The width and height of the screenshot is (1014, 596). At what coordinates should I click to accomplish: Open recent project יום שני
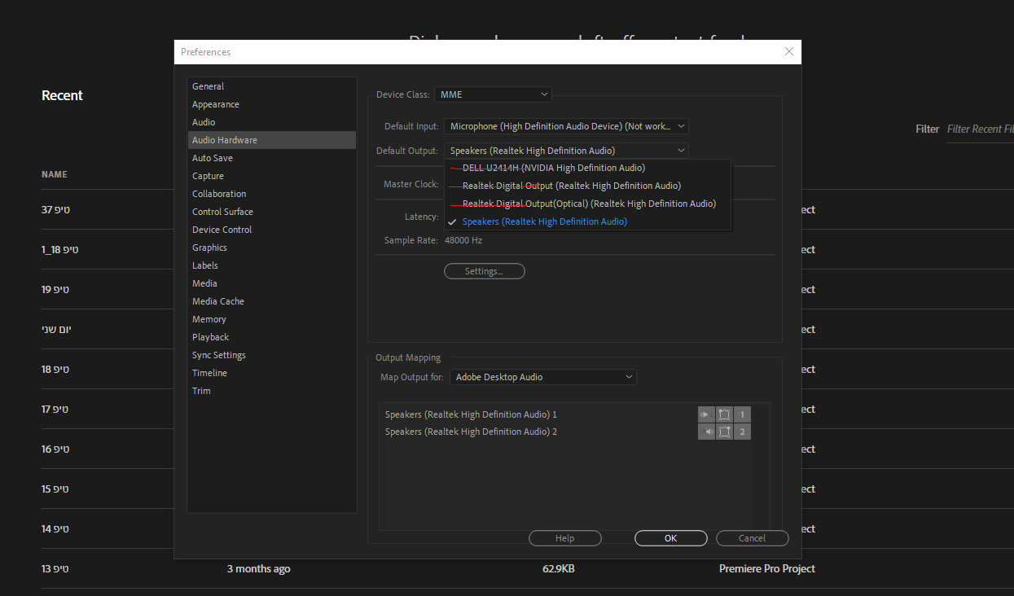[56, 330]
